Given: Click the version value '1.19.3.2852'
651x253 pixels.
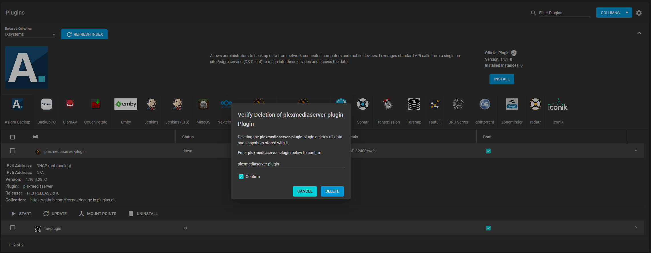Looking at the screenshot, I should click(x=36, y=179).
